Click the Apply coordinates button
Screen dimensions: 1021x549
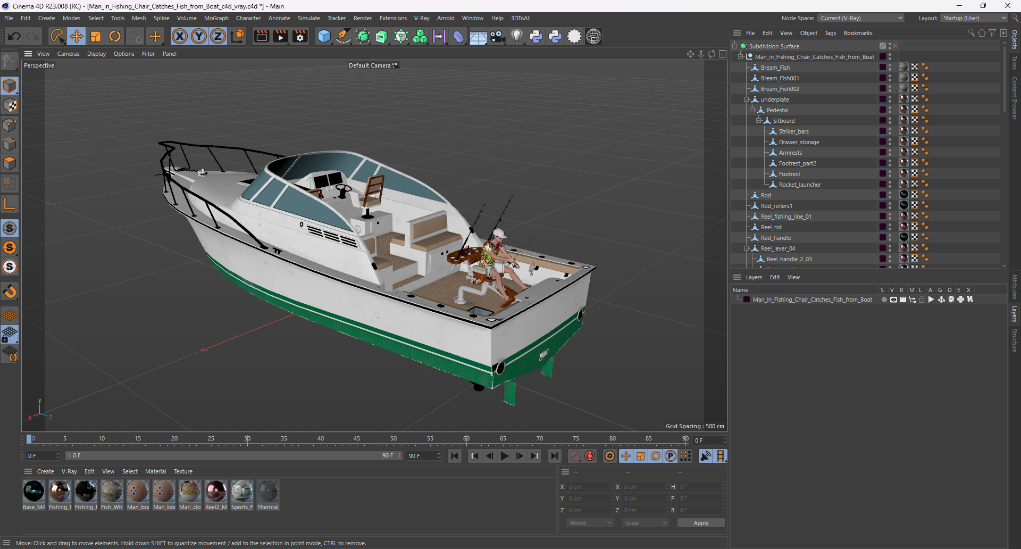click(701, 523)
